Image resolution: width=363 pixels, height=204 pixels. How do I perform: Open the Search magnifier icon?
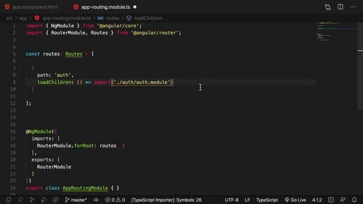coord(20,199)
